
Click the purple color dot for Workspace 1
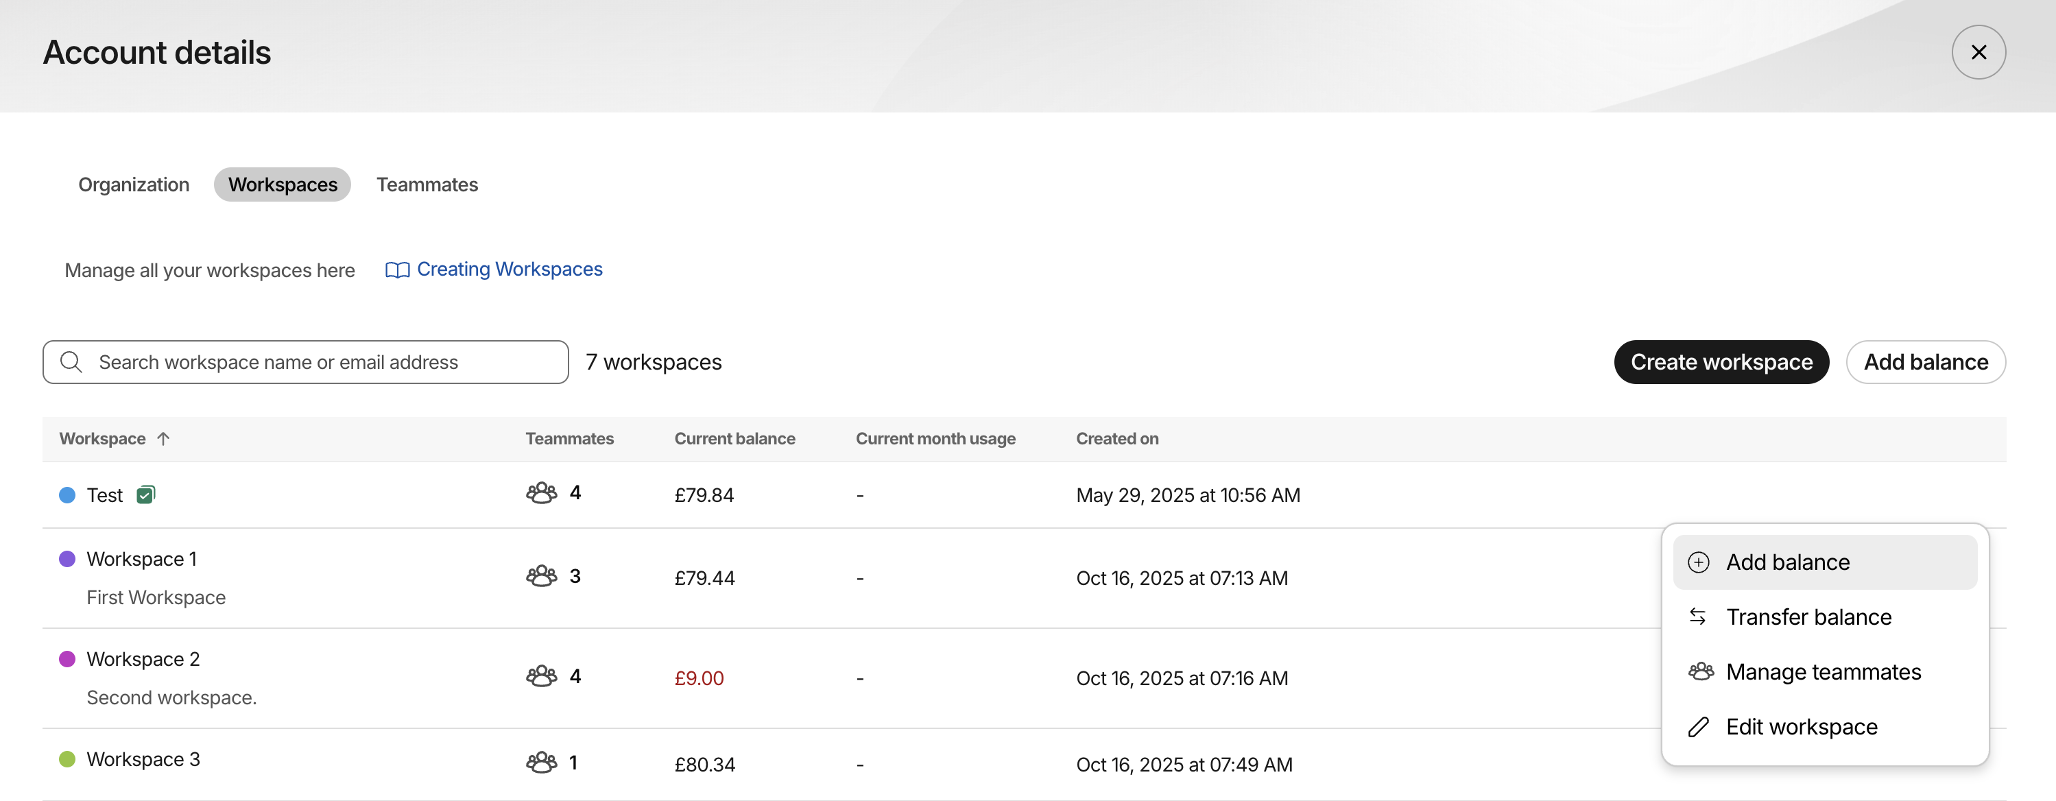click(x=67, y=560)
